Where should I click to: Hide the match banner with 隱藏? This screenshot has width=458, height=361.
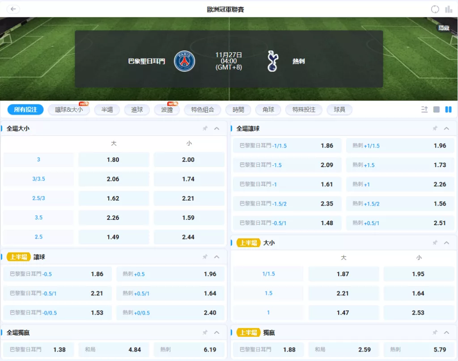444,28
